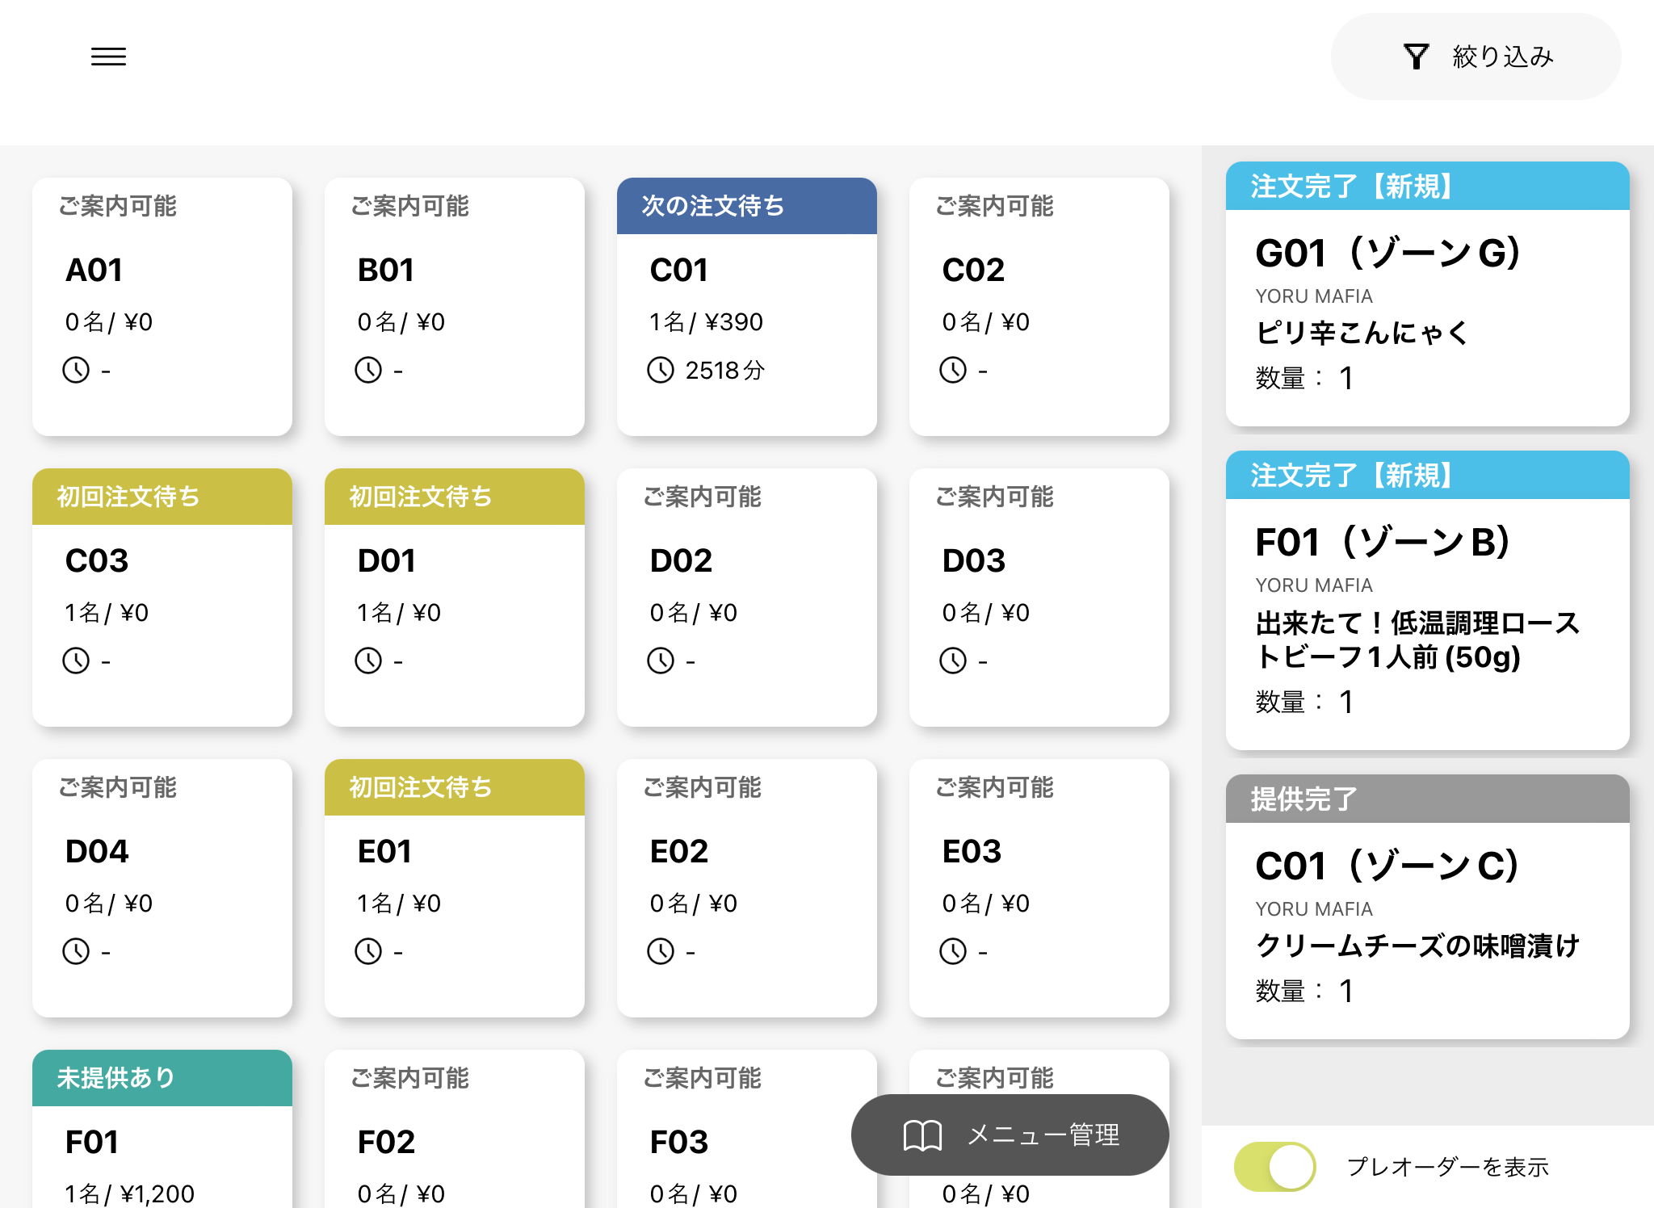Open table F01 marked 未提供あり

click(162, 1139)
